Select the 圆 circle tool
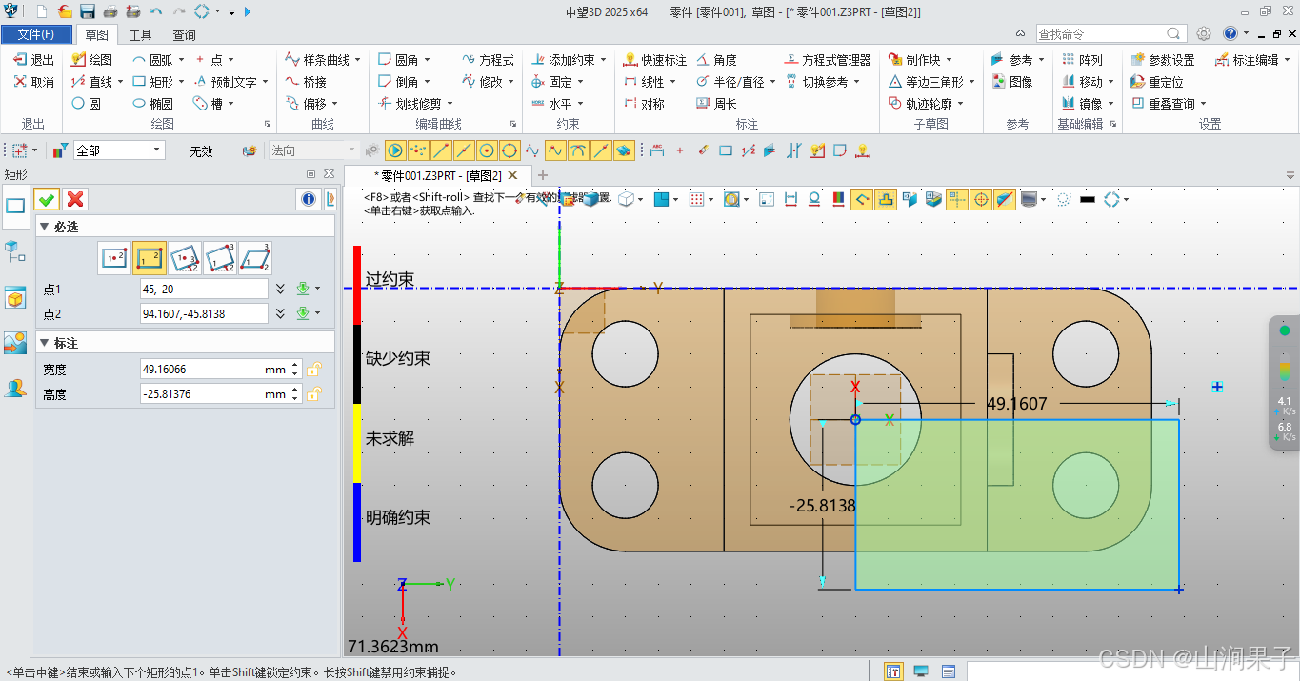 86,104
